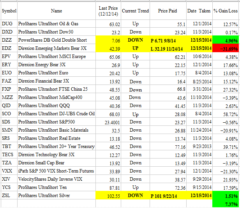Select the DUG symbol cell

pyautogui.click(x=9, y=24)
